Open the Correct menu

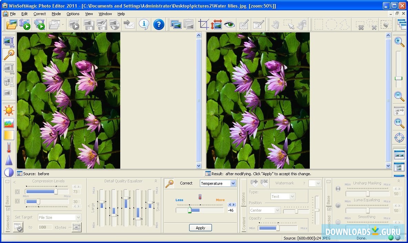click(40, 14)
